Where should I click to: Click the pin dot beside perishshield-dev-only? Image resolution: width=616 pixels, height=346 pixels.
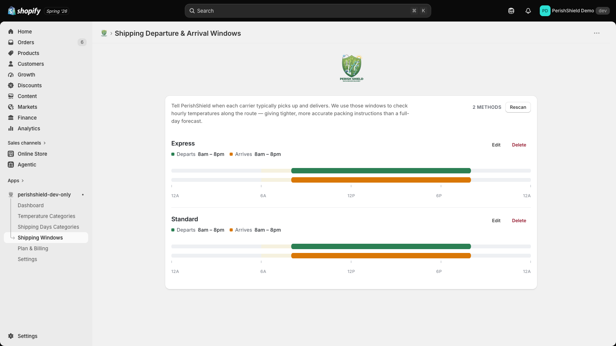click(x=83, y=195)
